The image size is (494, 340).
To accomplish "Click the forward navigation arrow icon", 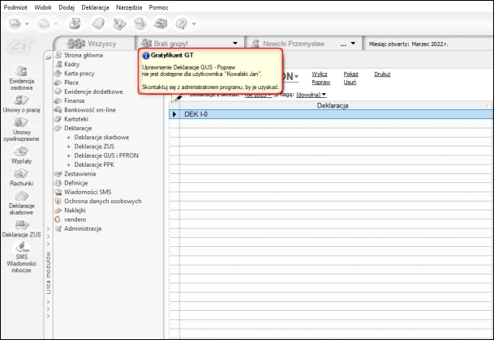I will pos(44,23).
